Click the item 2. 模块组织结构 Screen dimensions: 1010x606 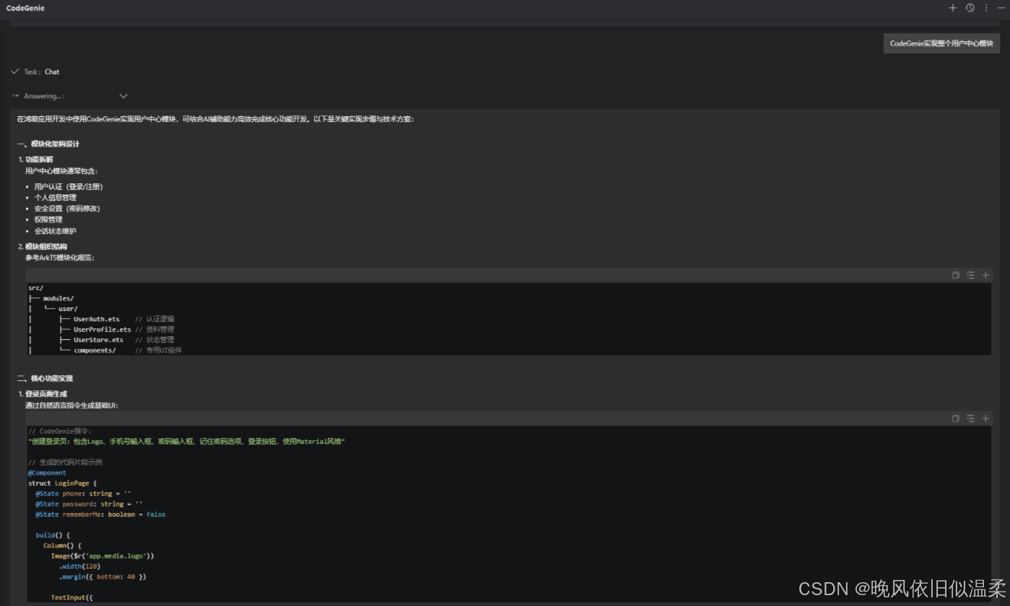43,246
